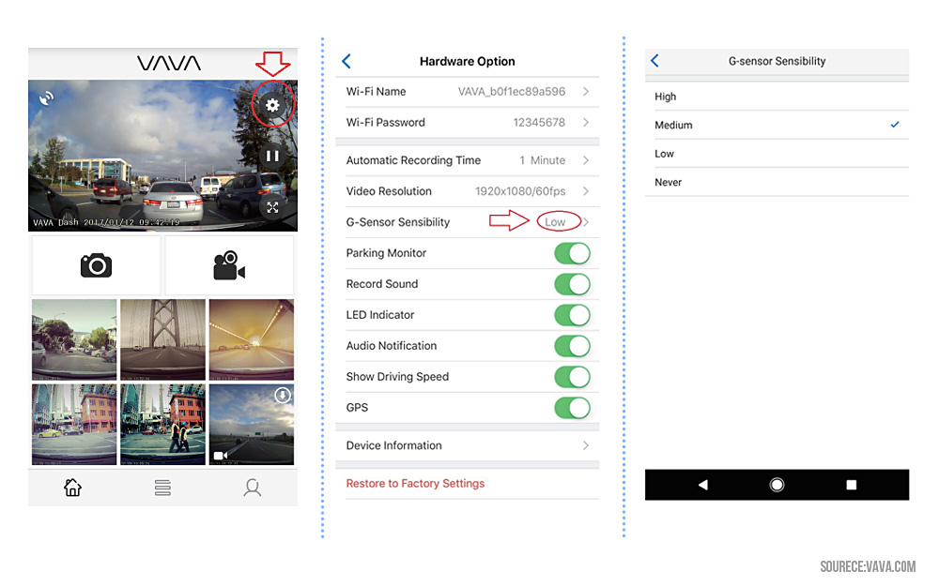Go to Home tab in bottom bar

click(72, 488)
